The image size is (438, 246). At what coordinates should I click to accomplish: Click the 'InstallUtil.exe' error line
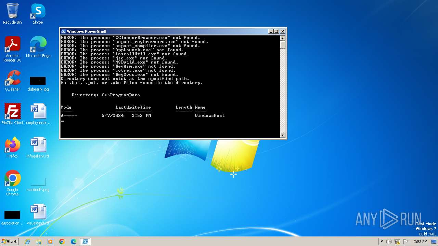pos(125,54)
